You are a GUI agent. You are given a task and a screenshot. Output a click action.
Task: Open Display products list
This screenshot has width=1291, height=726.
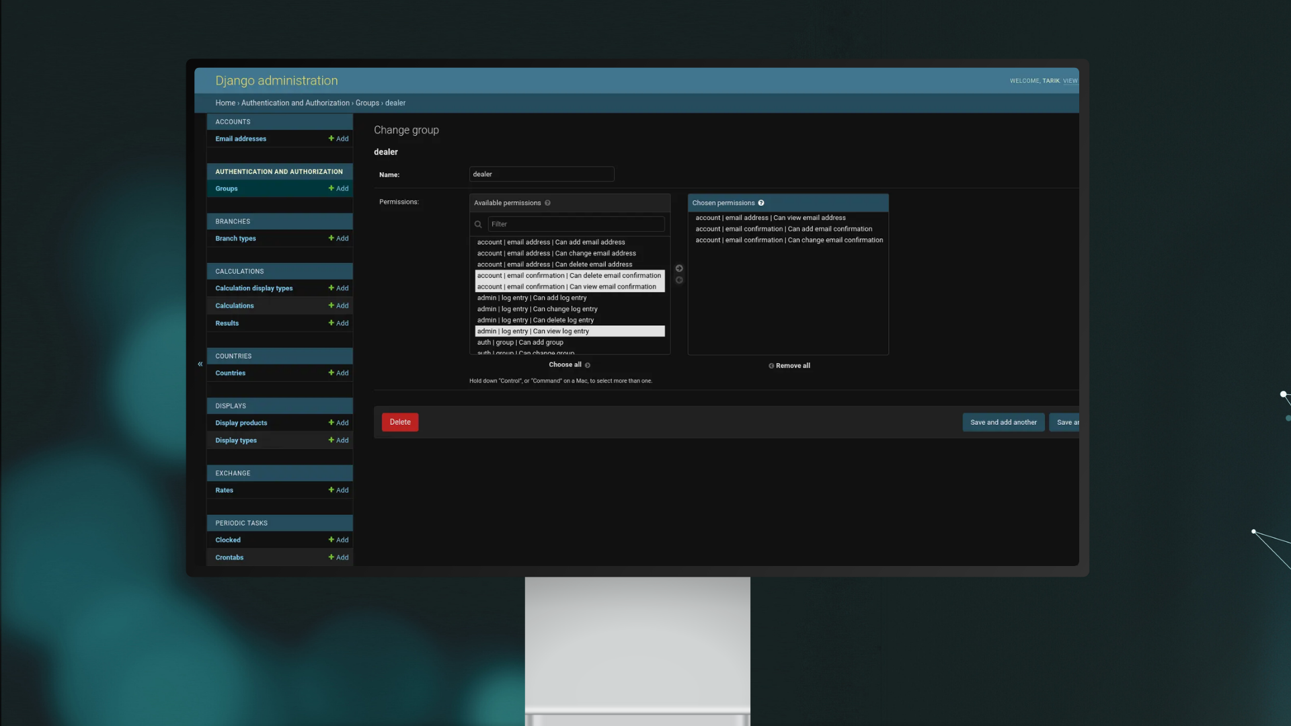(241, 422)
